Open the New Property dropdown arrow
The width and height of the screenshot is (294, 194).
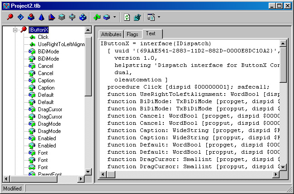[x=114, y=17]
